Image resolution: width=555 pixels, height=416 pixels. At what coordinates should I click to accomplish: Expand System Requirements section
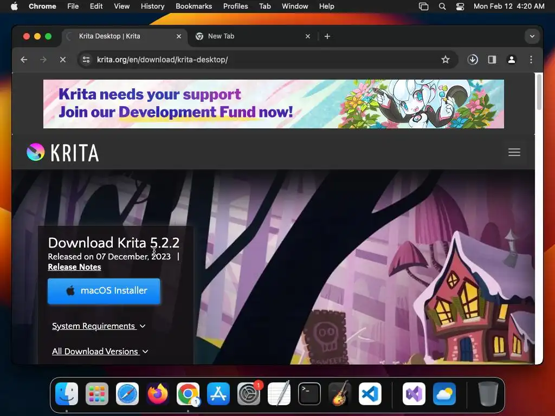(99, 326)
